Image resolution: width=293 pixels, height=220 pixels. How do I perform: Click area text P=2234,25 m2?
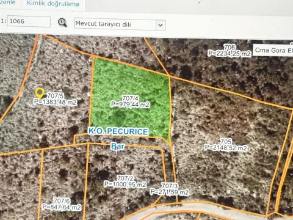(x=230, y=54)
